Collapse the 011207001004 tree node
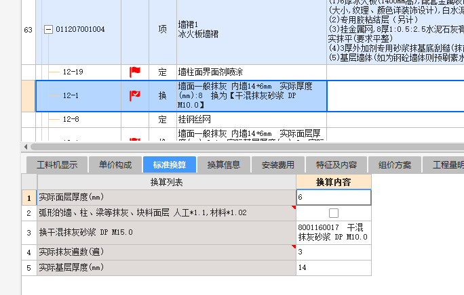 pos(48,30)
